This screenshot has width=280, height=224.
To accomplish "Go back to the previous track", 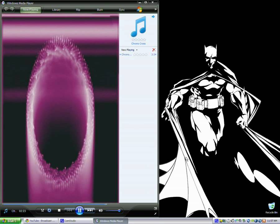I will pos(69,210).
